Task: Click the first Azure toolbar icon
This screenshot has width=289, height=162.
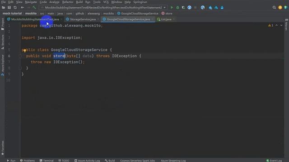Action: (210, 8)
